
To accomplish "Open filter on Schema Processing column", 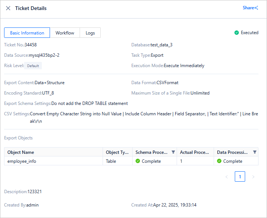I will tap(173, 152).
